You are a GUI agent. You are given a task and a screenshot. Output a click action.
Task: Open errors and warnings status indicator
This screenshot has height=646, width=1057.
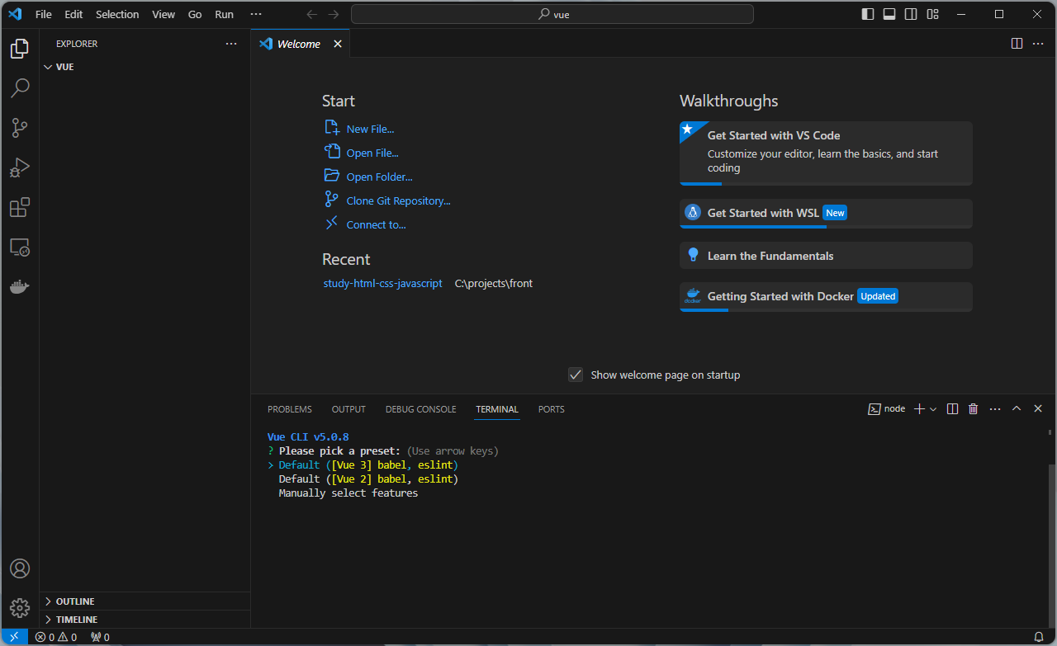[56, 637]
